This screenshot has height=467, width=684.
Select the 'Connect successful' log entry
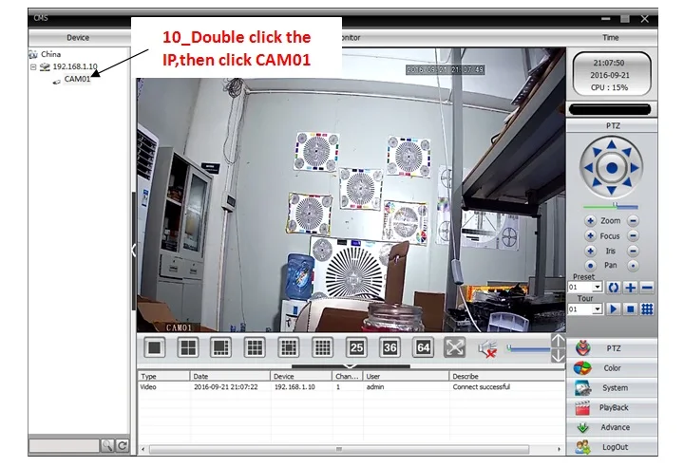pos(351,386)
